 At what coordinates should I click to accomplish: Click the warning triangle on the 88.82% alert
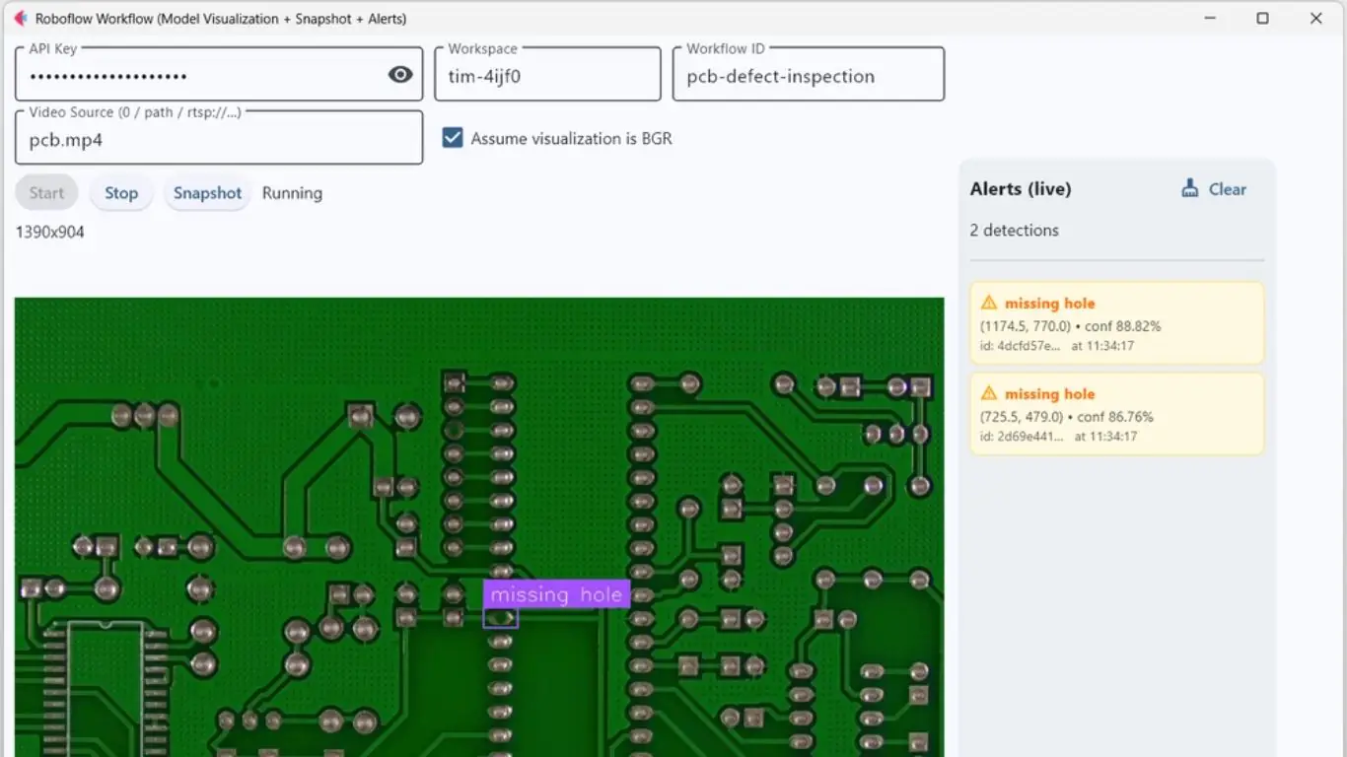(989, 304)
